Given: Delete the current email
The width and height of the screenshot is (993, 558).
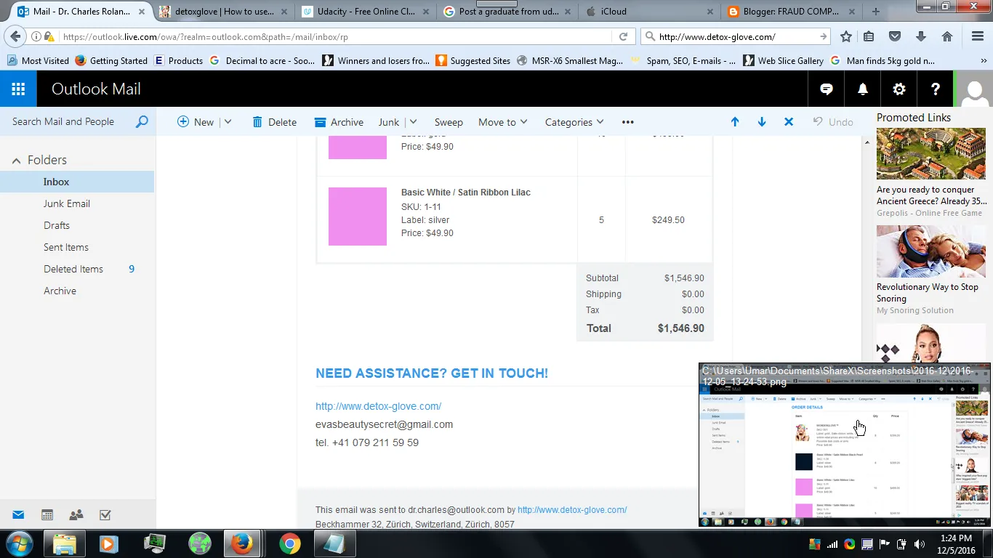Looking at the screenshot, I should [274, 122].
